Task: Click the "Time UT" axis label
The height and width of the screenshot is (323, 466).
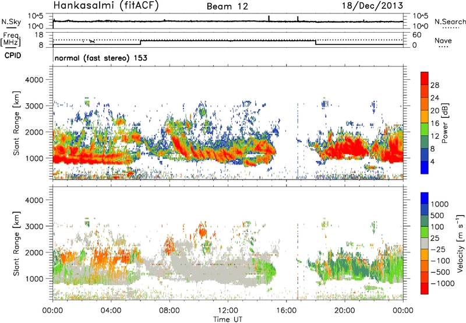Action: point(228,320)
